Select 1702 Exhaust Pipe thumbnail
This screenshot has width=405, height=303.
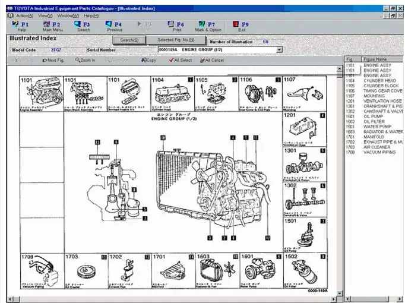(129, 271)
